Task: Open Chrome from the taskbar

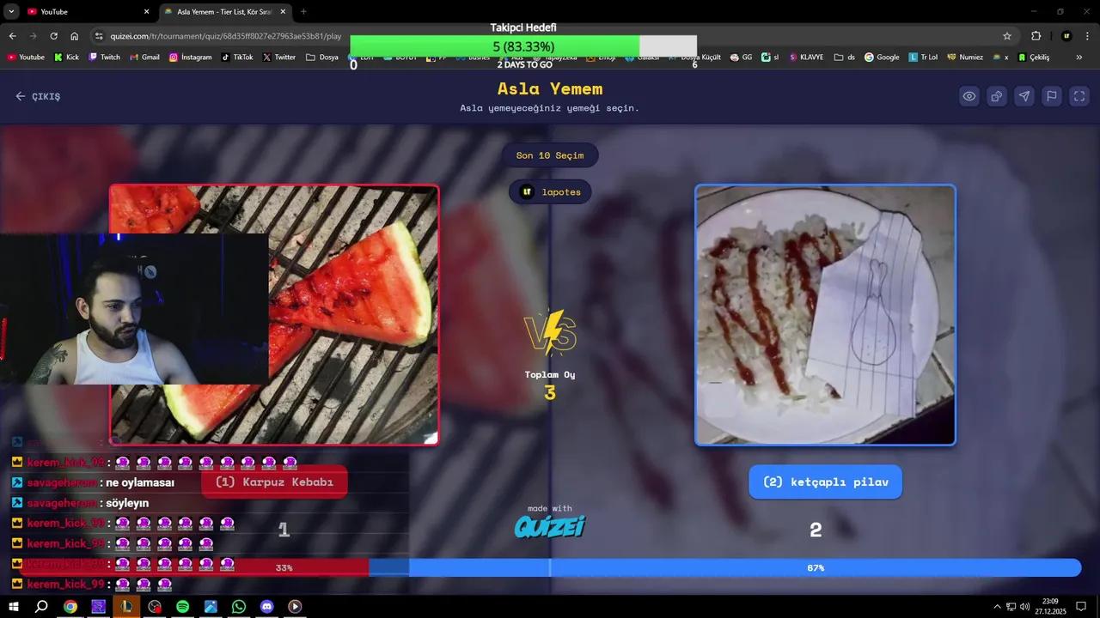Action: coord(70,606)
